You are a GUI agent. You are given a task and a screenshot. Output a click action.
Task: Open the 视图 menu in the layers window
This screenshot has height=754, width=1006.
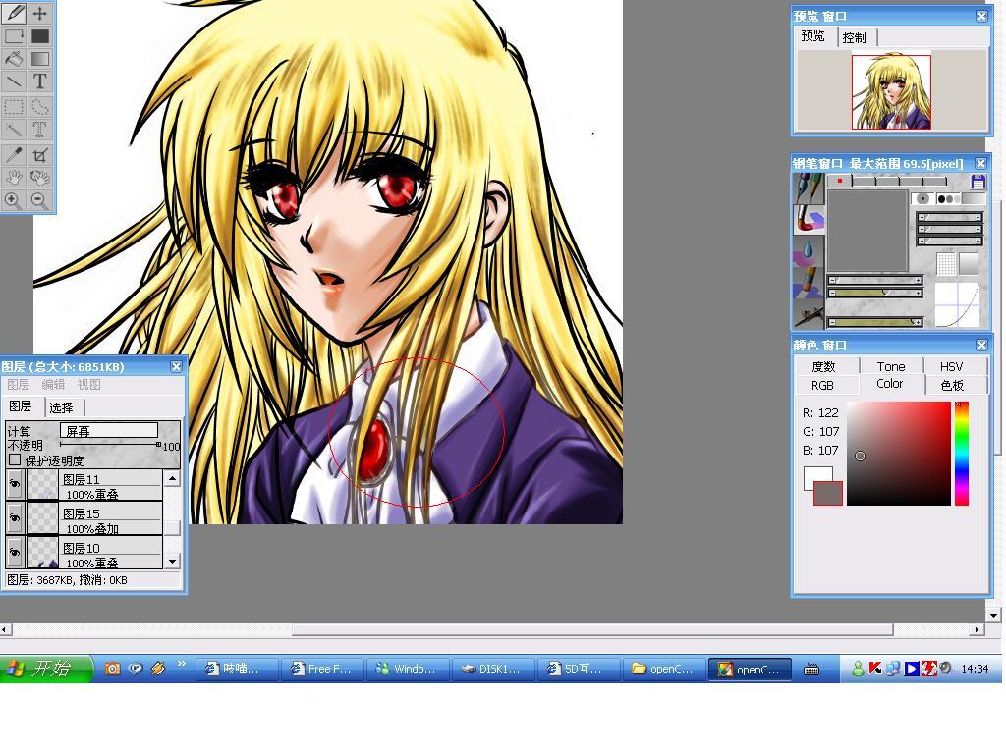coord(88,385)
